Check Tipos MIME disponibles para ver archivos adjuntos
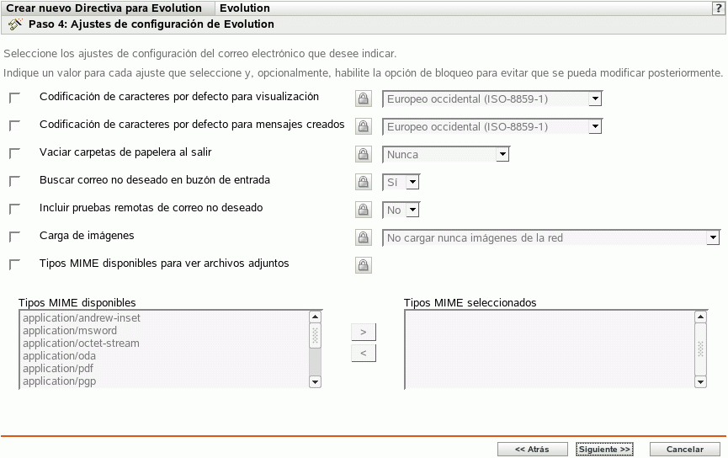Image resolution: width=728 pixels, height=458 pixels. pyautogui.click(x=15, y=264)
